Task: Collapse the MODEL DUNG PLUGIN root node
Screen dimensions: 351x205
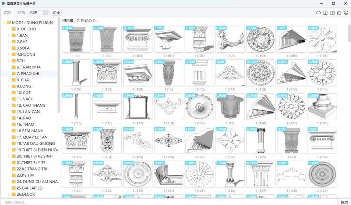Action: [x=4, y=23]
